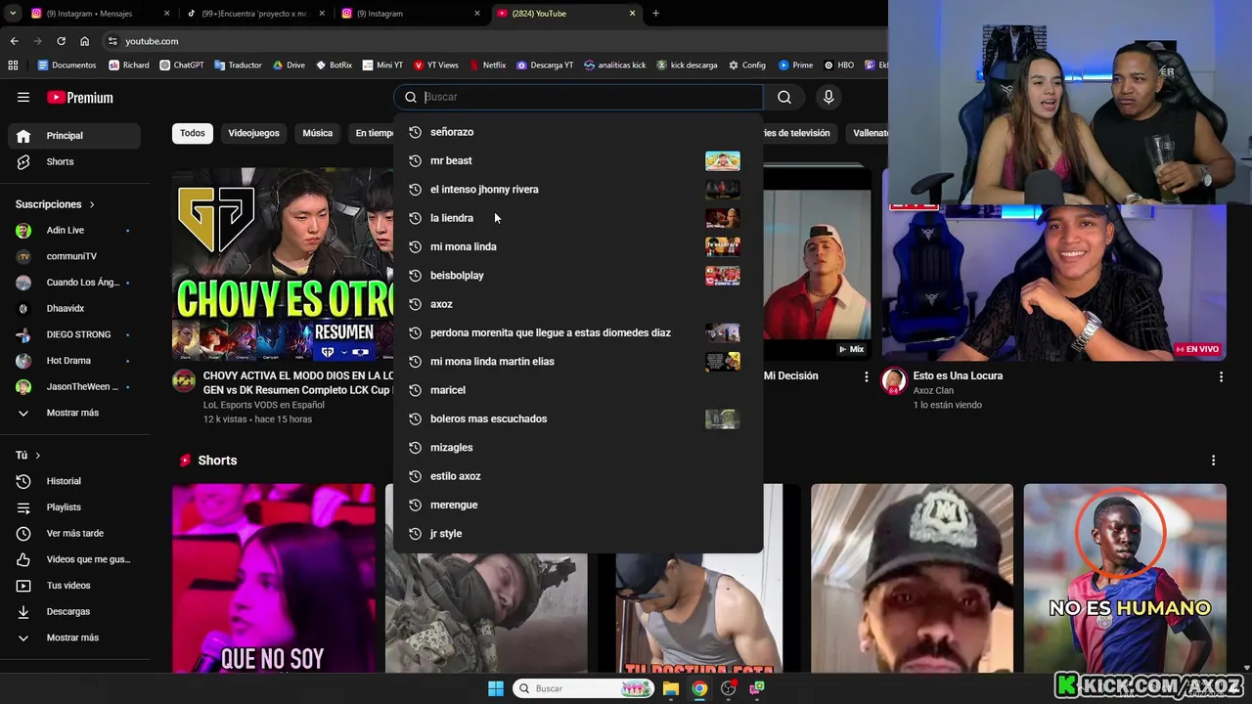Open the Documentos bookmark
This screenshot has height=704, width=1252.
(x=67, y=66)
